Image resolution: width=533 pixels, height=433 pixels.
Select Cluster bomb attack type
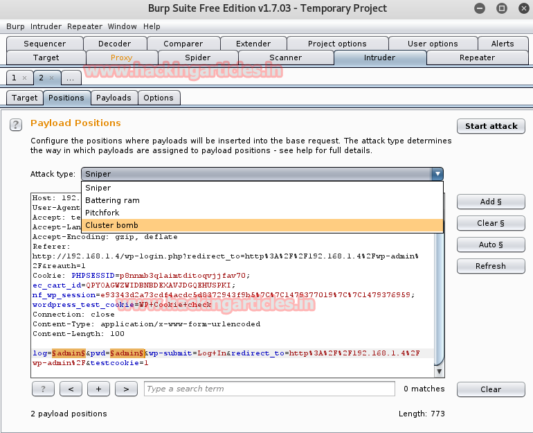pyautogui.click(x=262, y=225)
